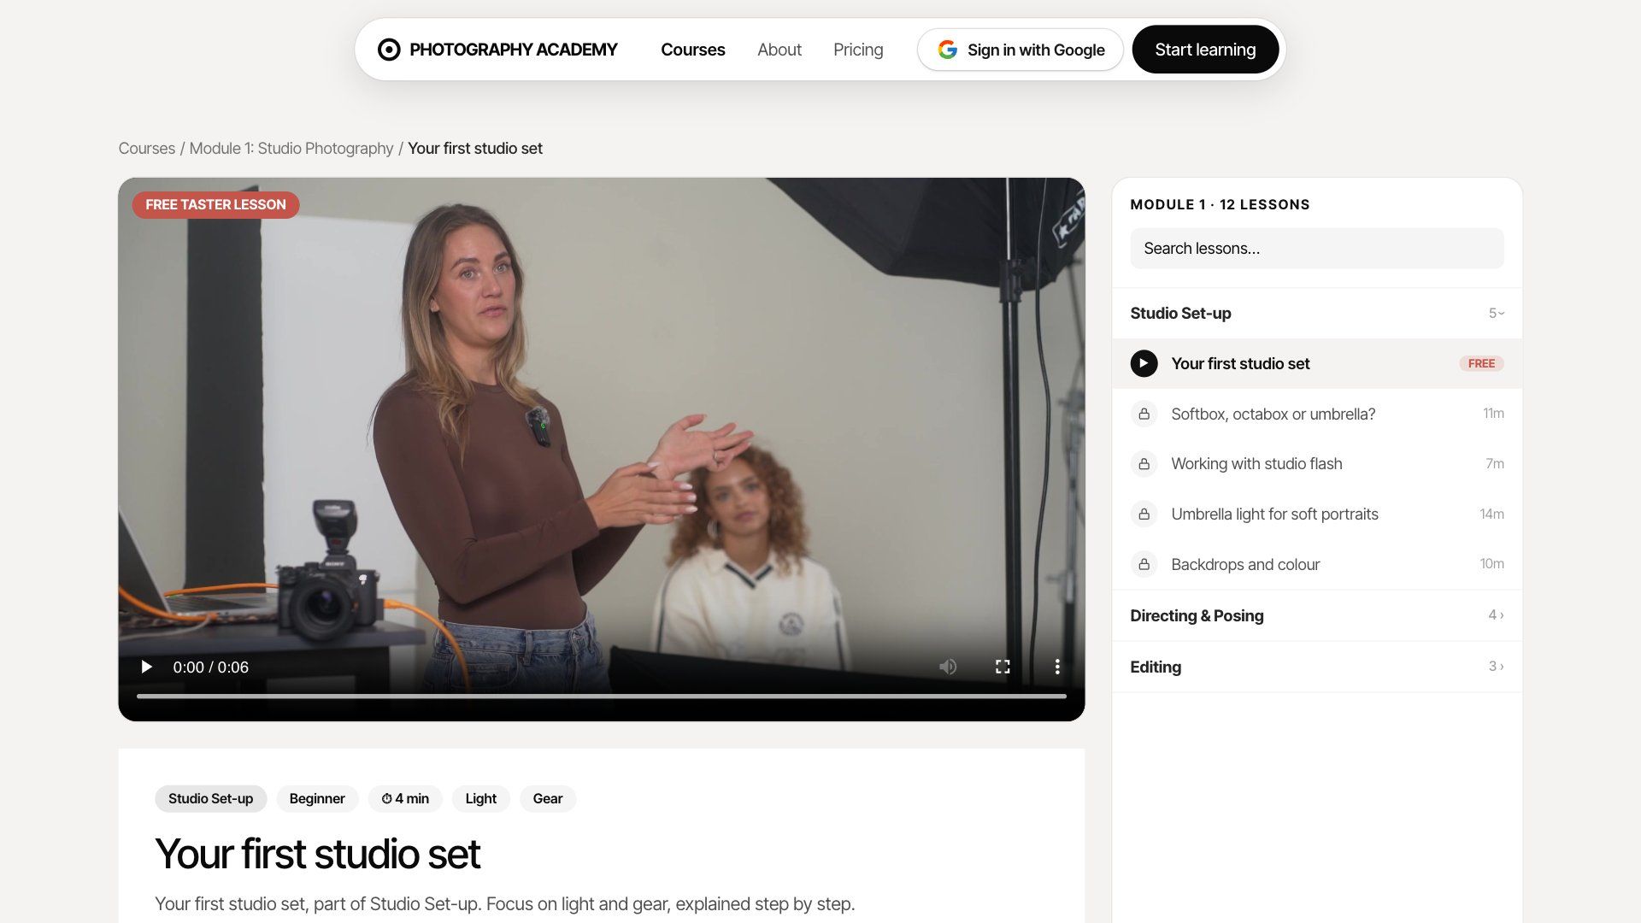The width and height of the screenshot is (1641, 923).
Task: Go to Courses breadcrumb link
Action: click(x=146, y=149)
